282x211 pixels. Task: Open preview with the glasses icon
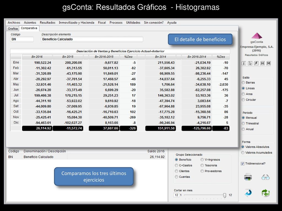coord(265,177)
